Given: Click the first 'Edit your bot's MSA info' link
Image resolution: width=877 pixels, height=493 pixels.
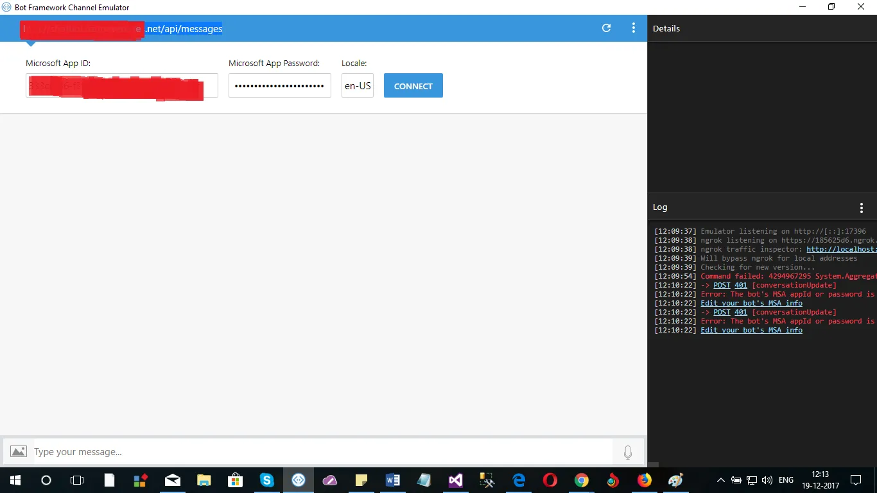Looking at the screenshot, I should pyautogui.click(x=752, y=303).
